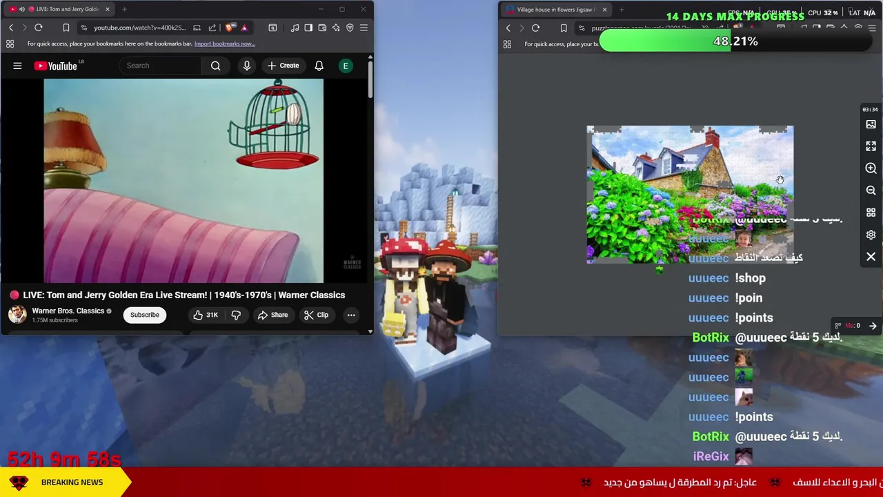Open Brave Shields lion icon
This screenshot has width=883, height=497.
click(230, 28)
